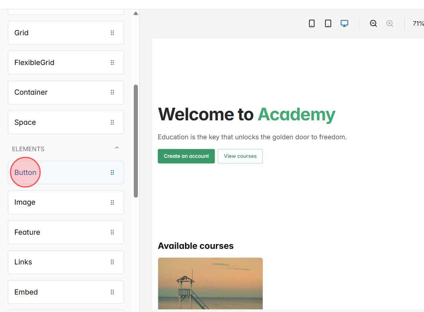424x312 pixels.
Task: Zoom out the canvas
Action: tap(373, 23)
